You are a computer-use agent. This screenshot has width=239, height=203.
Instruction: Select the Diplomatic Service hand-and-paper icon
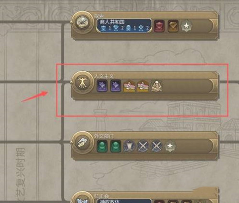click(x=82, y=143)
